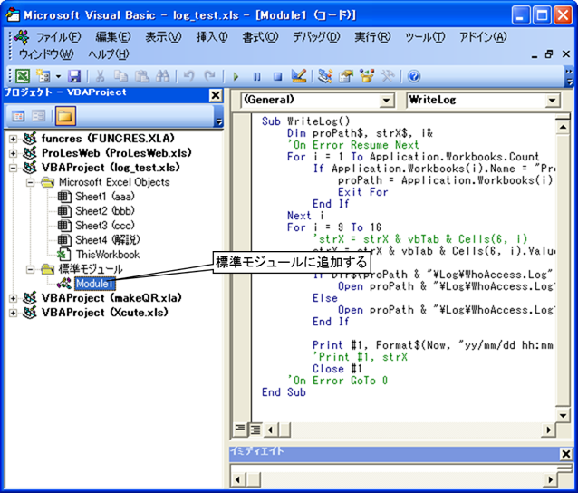578x493 pixels.
Task: Click code window scroll up arrow
Action: [x=563, y=128]
